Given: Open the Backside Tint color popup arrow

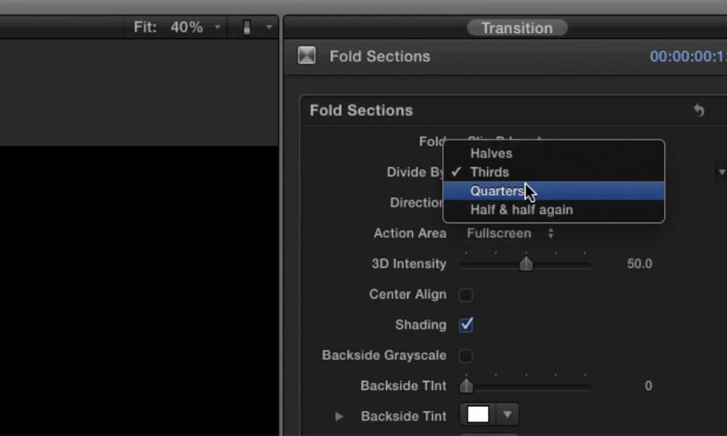Looking at the screenshot, I should pyautogui.click(x=507, y=414).
